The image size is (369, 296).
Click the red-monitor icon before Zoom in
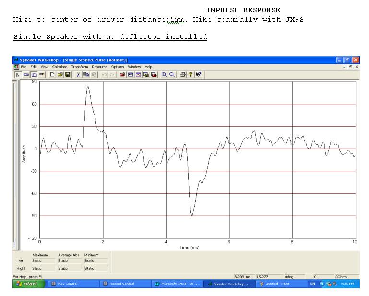(x=154, y=75)
